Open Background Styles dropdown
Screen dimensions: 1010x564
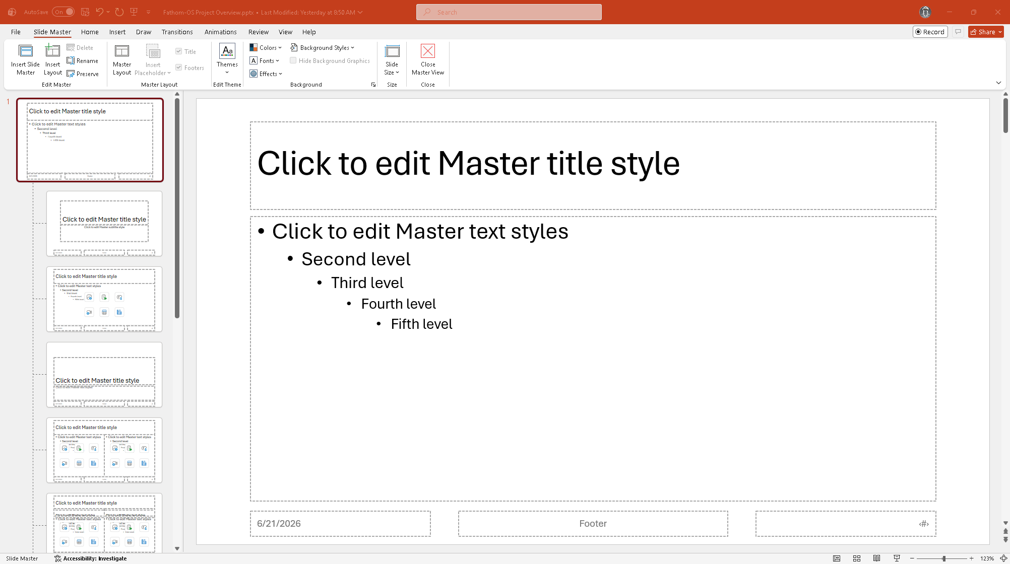323,47
